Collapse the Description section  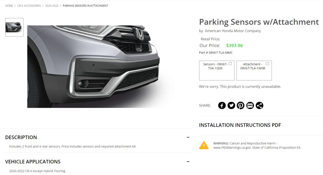tap(188, 137)
